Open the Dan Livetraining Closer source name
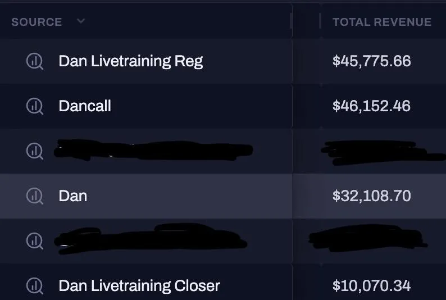446x300 pixels. click(x=139, y=286)
